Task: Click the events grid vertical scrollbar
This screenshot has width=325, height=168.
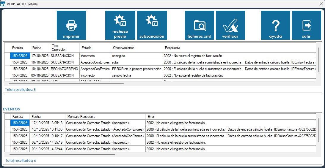Action: (318, 130)
